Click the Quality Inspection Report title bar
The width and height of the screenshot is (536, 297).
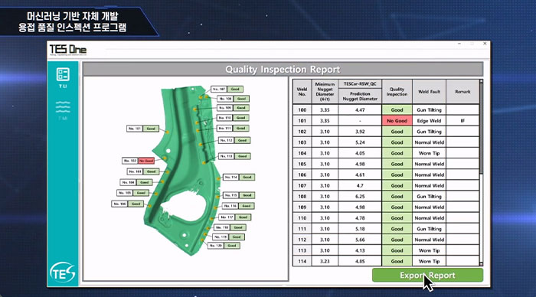click(x=283, y=70)
